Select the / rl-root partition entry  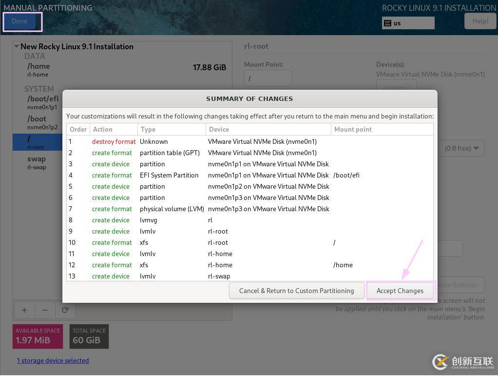coord(38,142)
